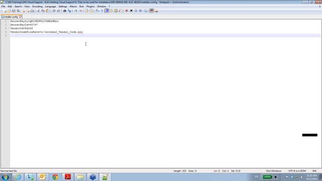The image size is (322, 181).
Task: Open the Function List toolbar icon
Action: coord(121,11)
